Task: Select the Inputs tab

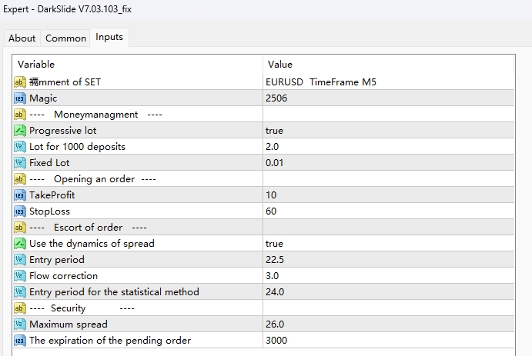Action: pyautogui.click(x=109, y=37)
